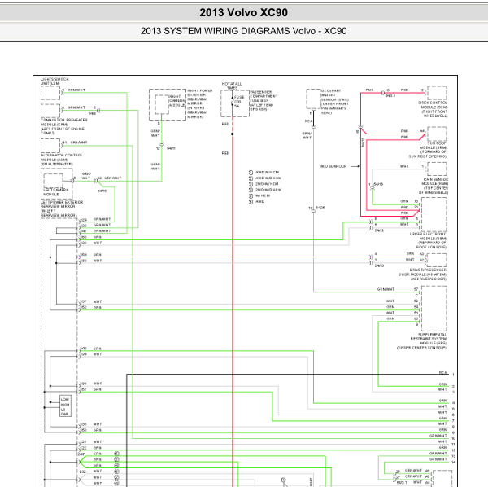Screen dimensions: 488x487
Task: Click the Lights Switch Unit component box
Action: click(50, 93)
